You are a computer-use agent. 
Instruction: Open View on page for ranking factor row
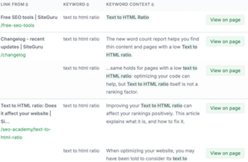click(x=225, y=71)
